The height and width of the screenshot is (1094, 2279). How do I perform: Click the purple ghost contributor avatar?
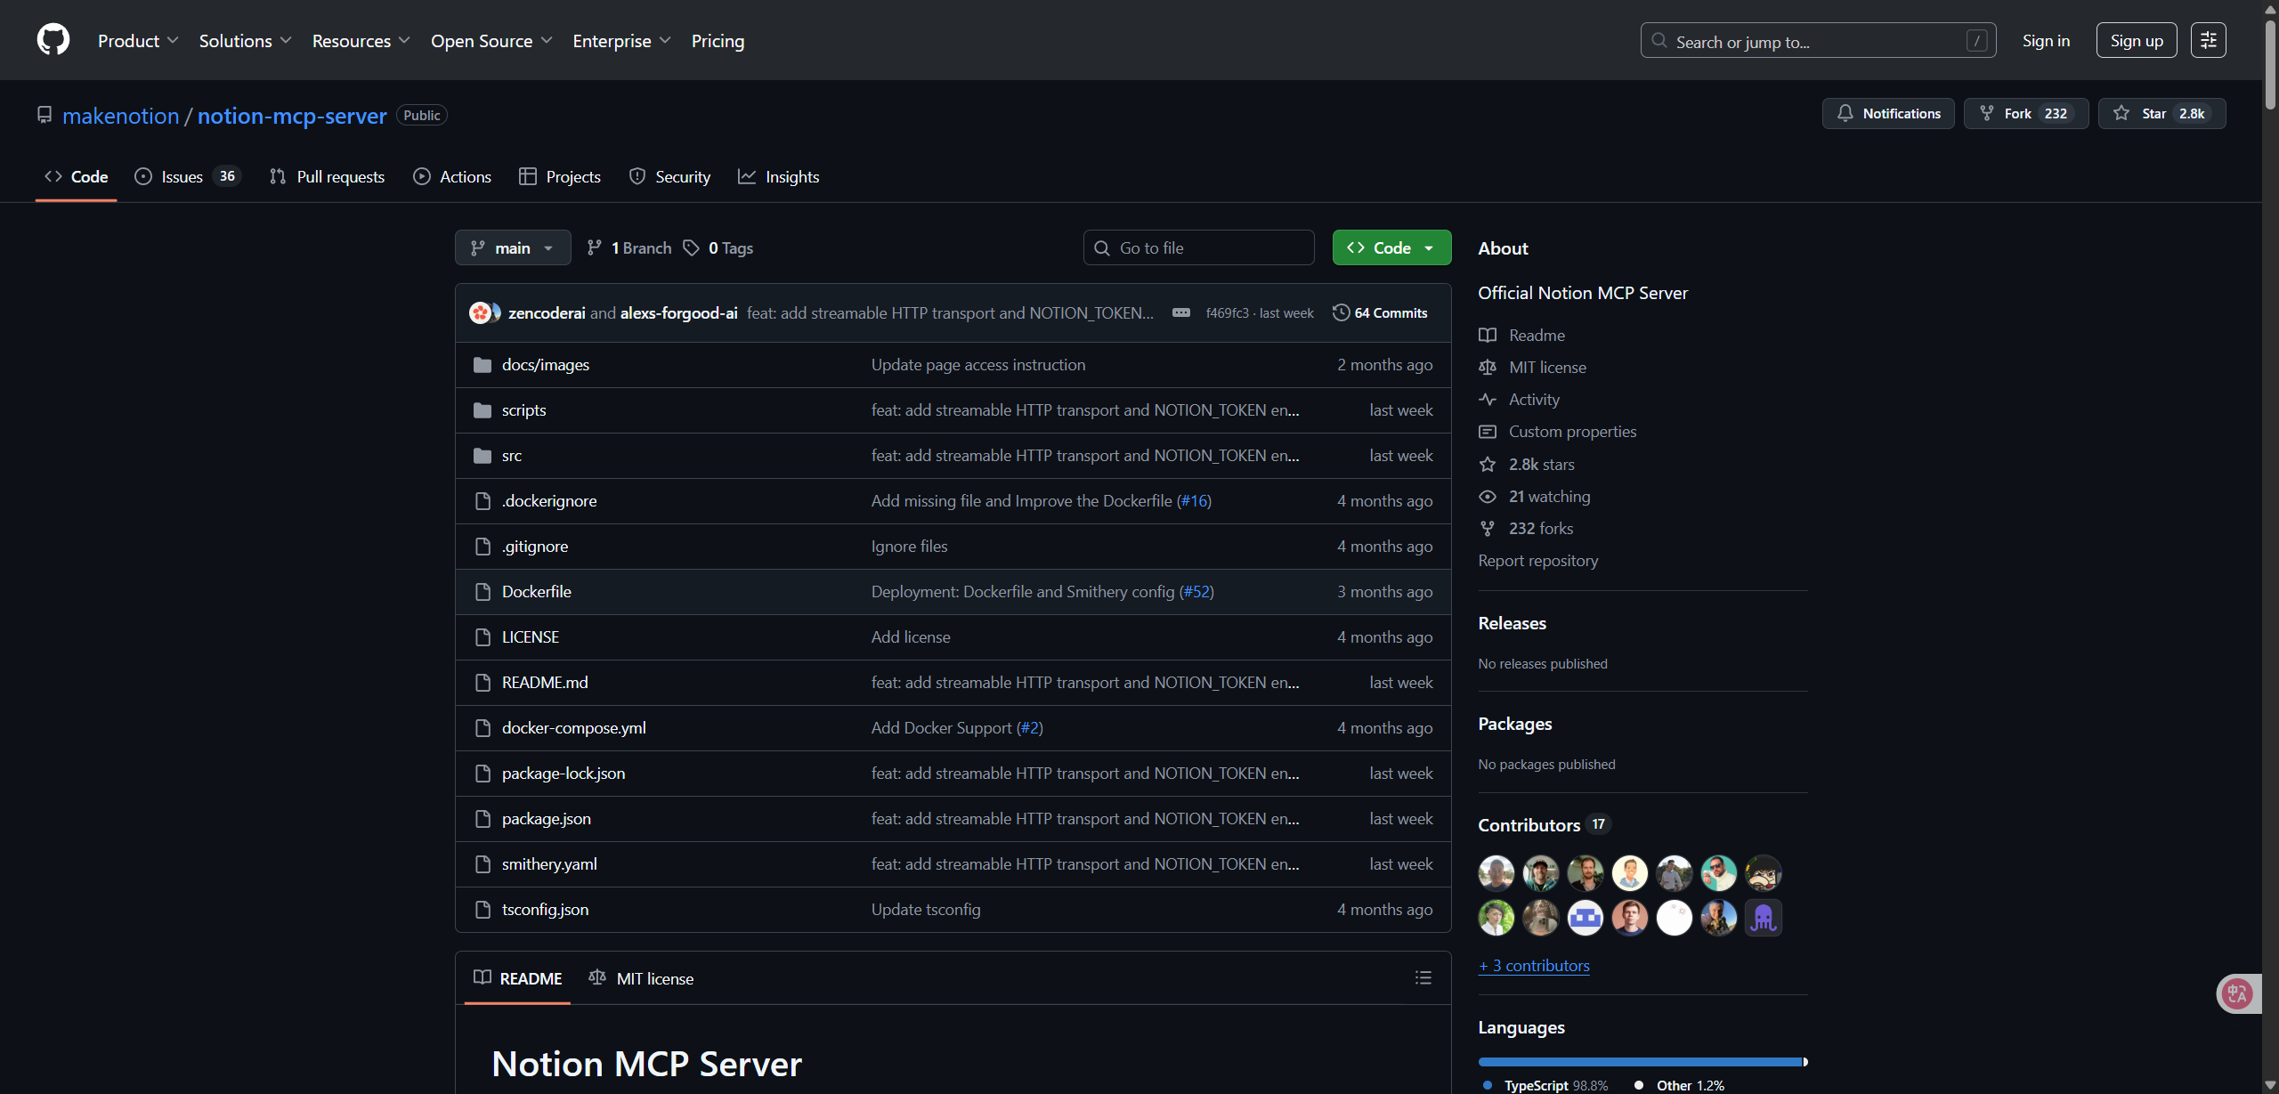pos(1763,918)
